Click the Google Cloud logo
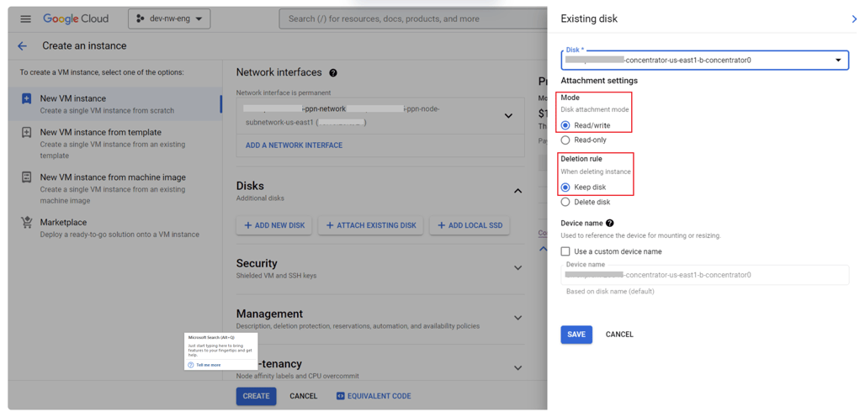The height and width of the screenshot is (417, 865). tap(76, 18)
